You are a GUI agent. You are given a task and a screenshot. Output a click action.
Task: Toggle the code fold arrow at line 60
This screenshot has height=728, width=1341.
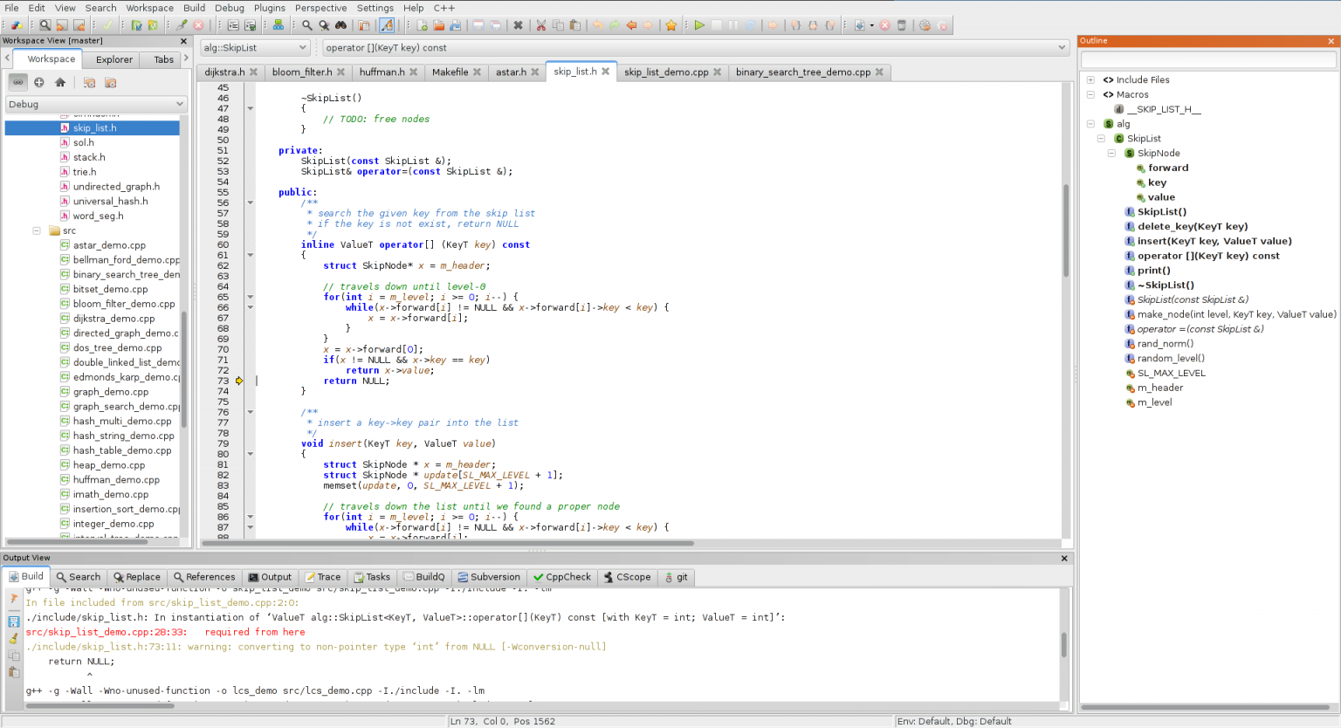tap(251, 255)
